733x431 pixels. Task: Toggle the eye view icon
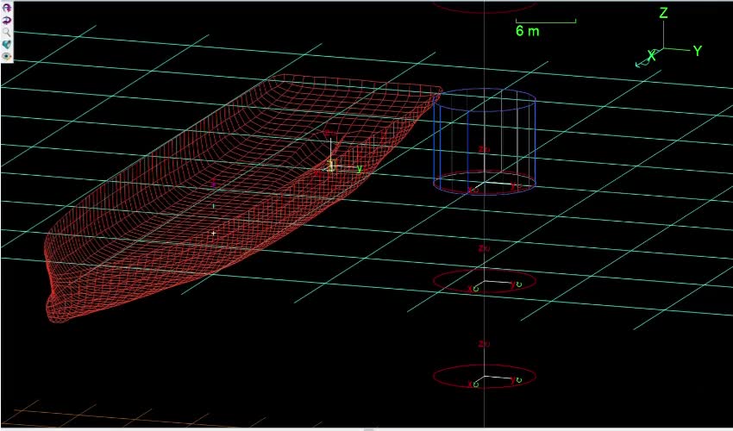pyautogui.click(x=6, y=56)
